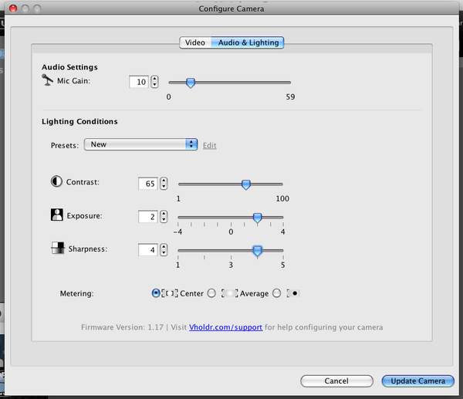Image resolution: width=463 pixels, height=399 pixels.
Task: Click the Sharpness gradient icon
Action: click(x=58, y=248)
